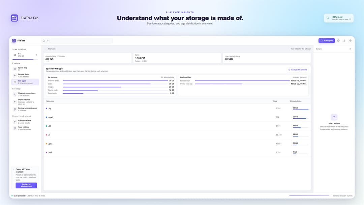Viewport: 364px width, 205px height.
Task: Select the .zip extension row
Action: (x=177, y=109)
